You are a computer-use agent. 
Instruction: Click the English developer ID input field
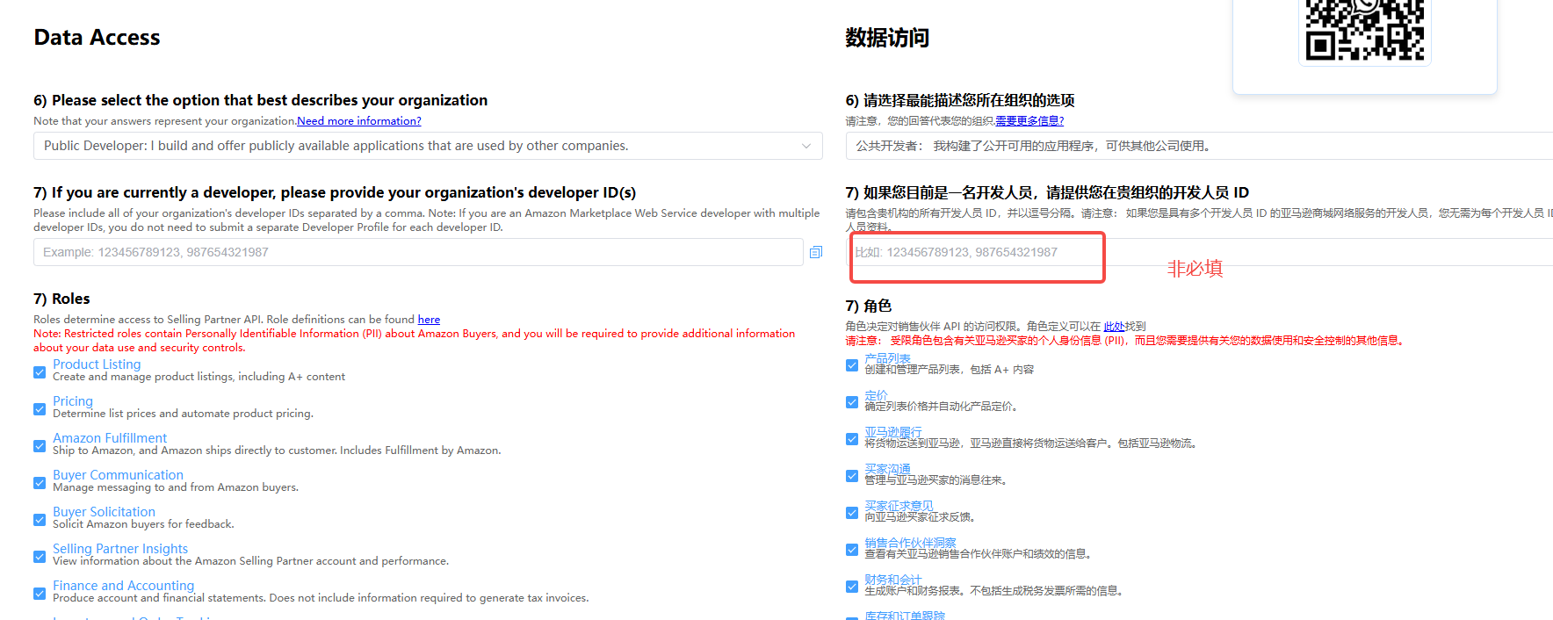(418, 252)
